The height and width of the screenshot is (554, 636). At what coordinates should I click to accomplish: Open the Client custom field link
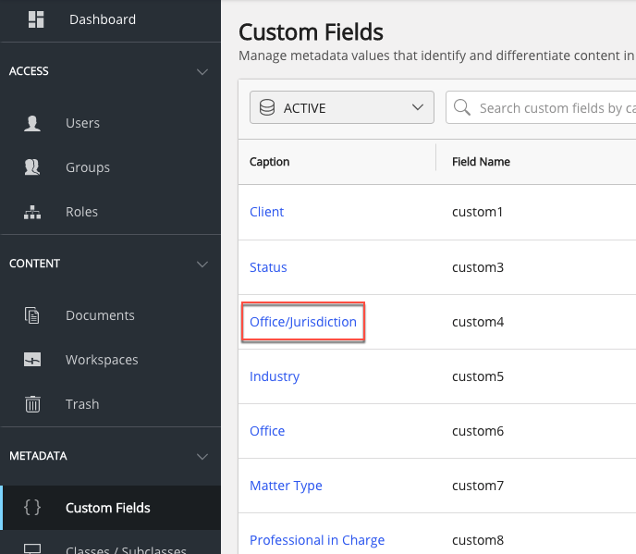(x=266, y=212)
